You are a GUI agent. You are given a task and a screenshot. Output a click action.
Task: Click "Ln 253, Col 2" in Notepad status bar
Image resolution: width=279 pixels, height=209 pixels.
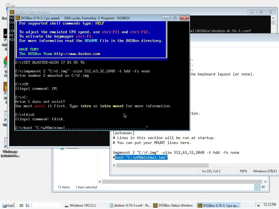[211, 171]
